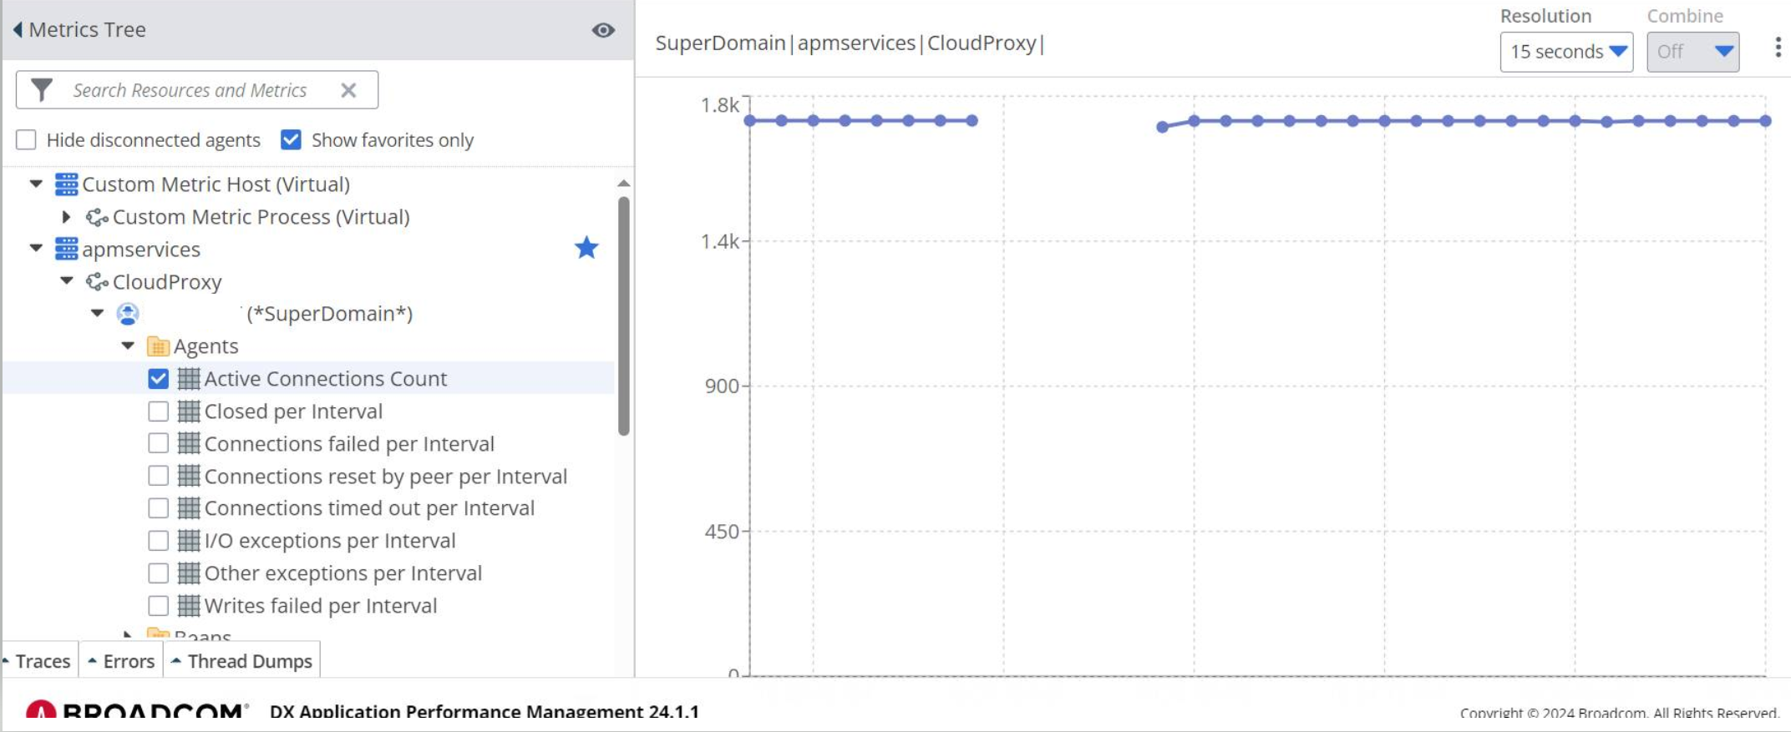
Task: Collapse Metrics Tree panel using left arrow
Action: point(18,30)
